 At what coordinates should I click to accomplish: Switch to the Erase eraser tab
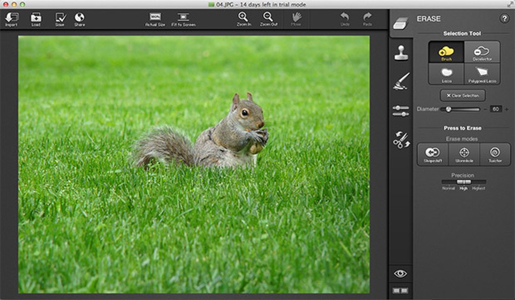click(400, 23)
